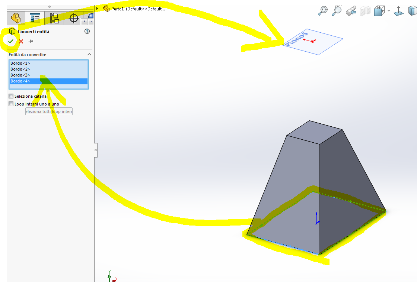Open help for Converti entità
The image size is (417, 282).
click(87, 32)
